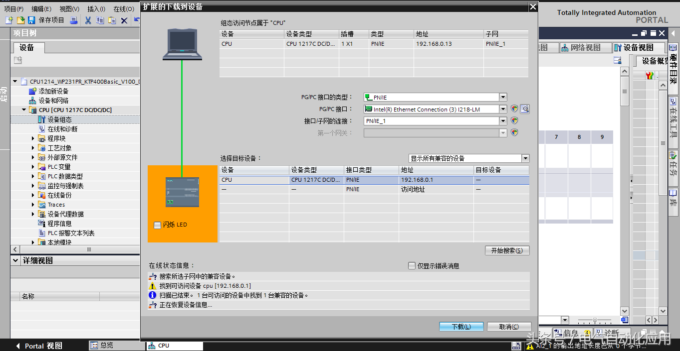680x351 pixels.
Task: Click the 下载(L) button
Action: [461, 327]
